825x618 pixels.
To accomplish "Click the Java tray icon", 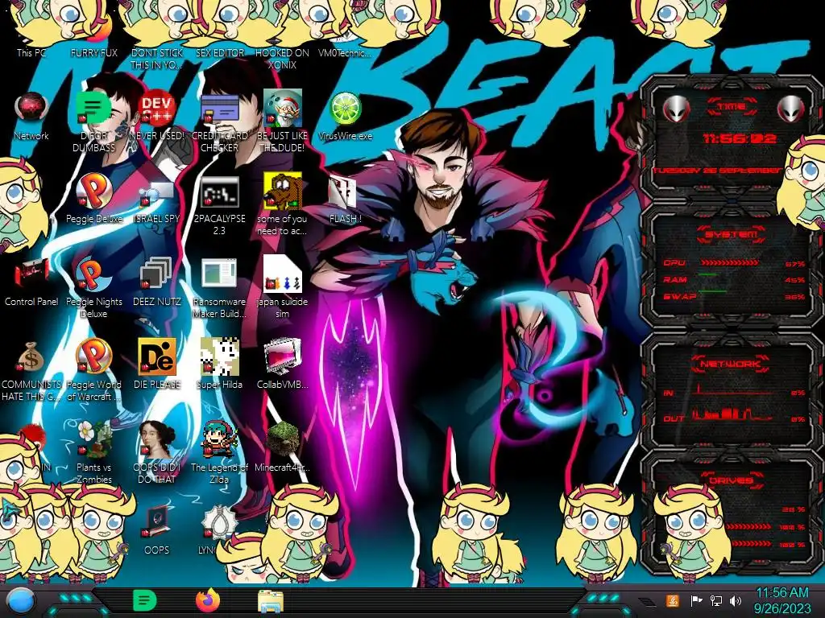I will tap(672, 600).
